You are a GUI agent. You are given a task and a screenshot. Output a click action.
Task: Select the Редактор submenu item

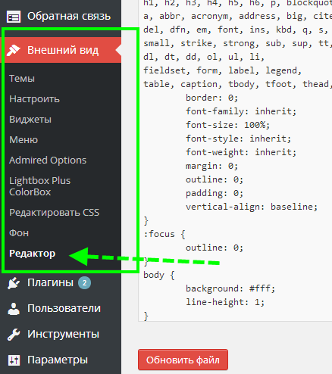coord(32,254)
